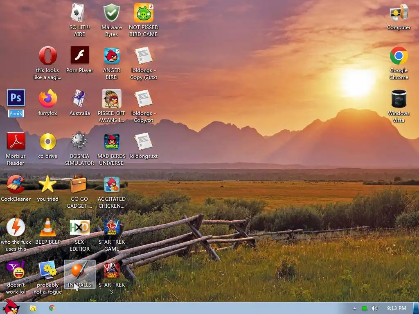Click the Porn Player Flash icon
This screenshot has width=419, height=314.
pos(80,55)
